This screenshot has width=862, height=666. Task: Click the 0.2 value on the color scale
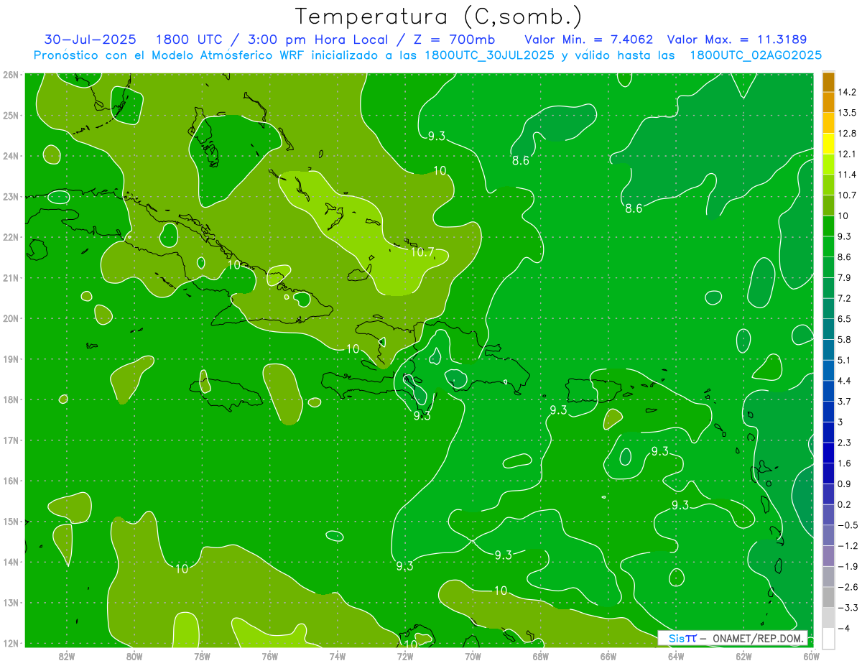coord(844,504)
